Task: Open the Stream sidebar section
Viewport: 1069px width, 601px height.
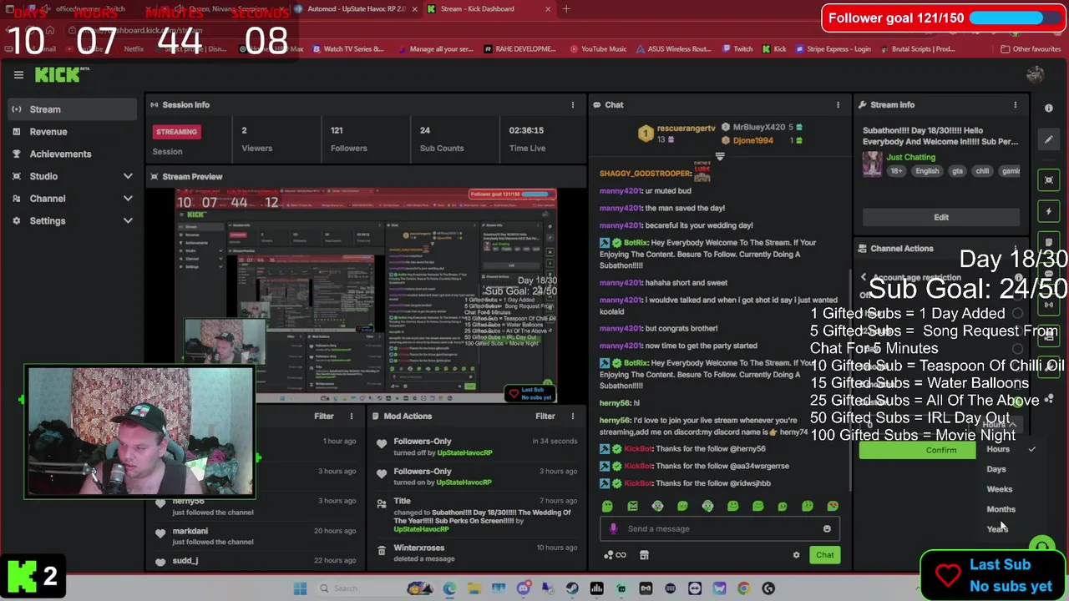Action: [x=72, y=109]
